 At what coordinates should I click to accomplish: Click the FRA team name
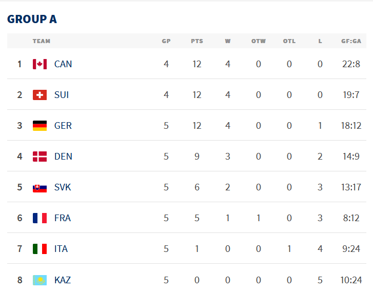pos(63,218)
